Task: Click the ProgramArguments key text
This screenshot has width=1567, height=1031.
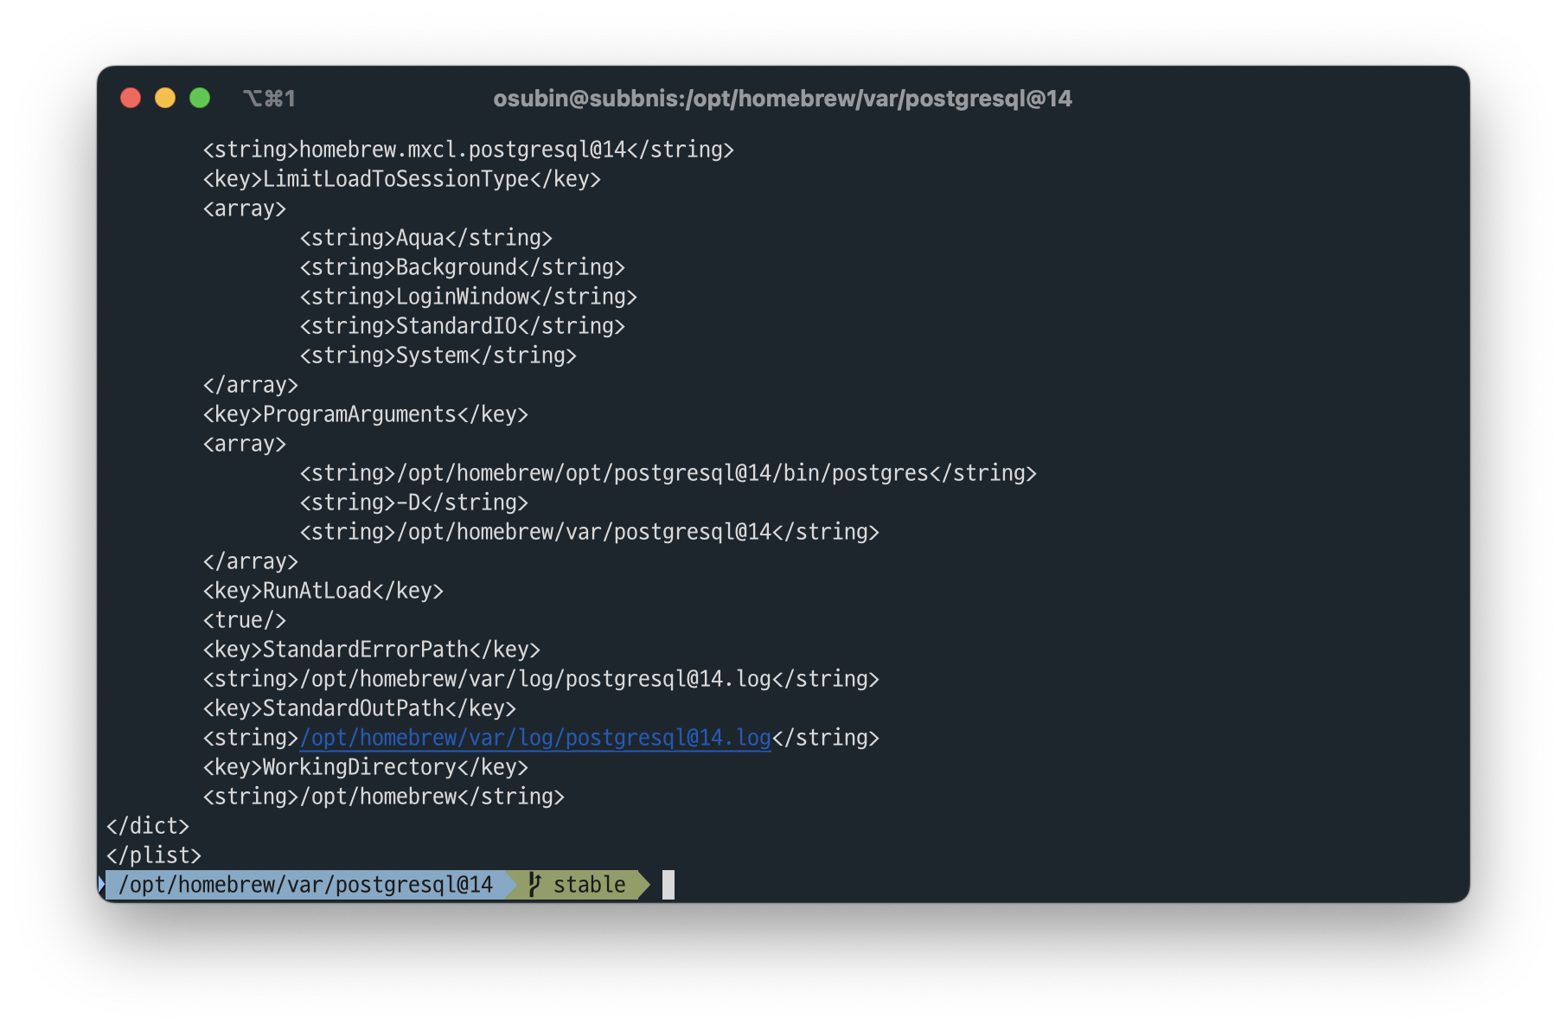Action: [365, 414]
